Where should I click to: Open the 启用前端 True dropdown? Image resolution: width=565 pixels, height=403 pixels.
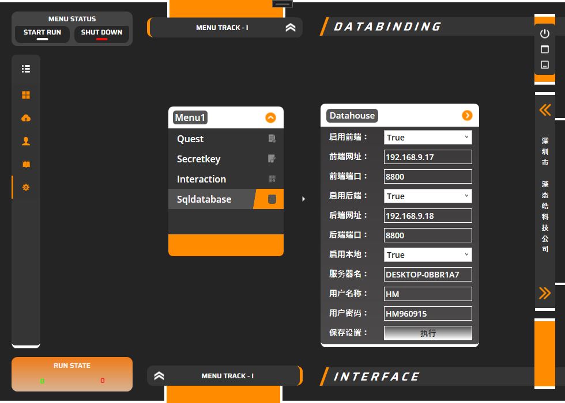tap(428, 138)
